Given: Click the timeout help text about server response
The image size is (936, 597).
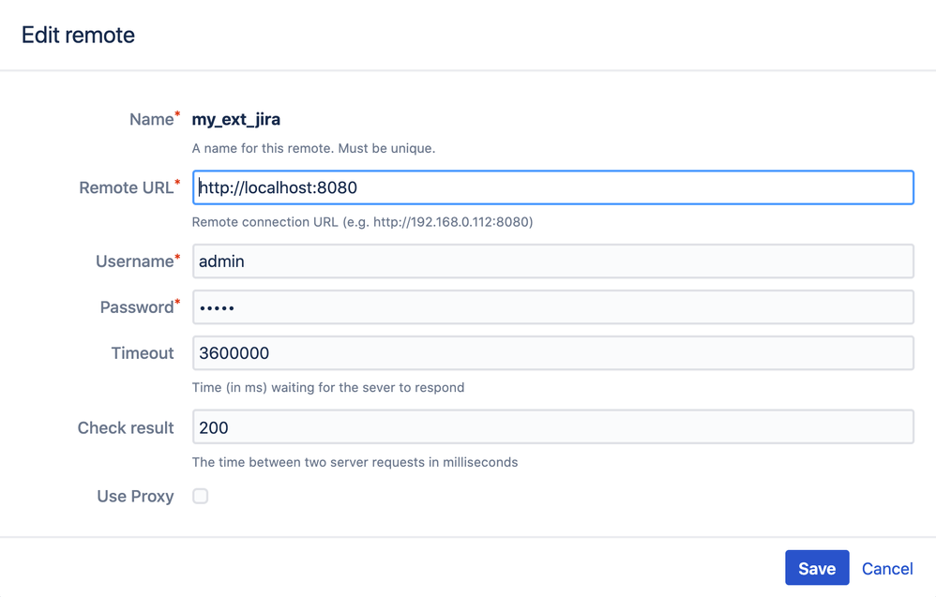Looking at the screenshot, I should tap(327, 387).
